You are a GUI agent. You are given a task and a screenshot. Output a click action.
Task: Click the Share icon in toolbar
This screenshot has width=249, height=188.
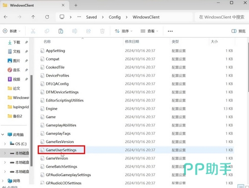(x=88, y=31)
